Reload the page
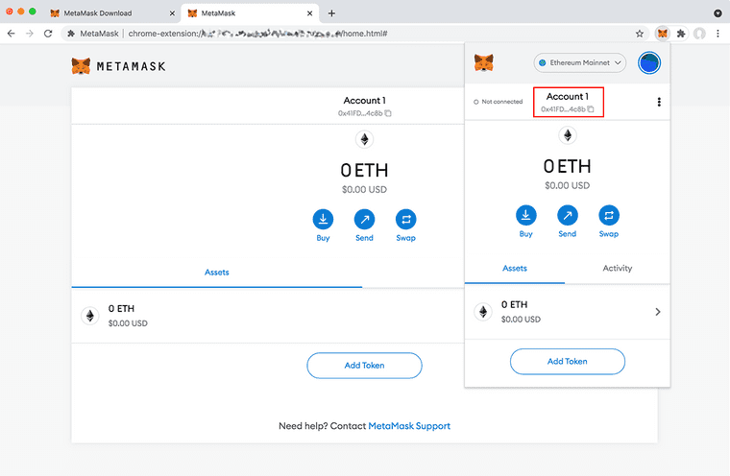 coord(48,34)
